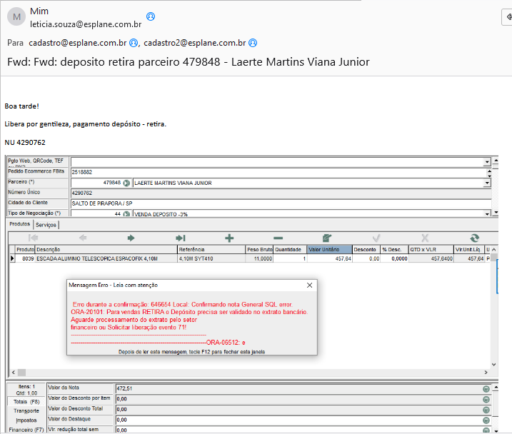Close the Mensagem Erro dialog

[309, 285]
